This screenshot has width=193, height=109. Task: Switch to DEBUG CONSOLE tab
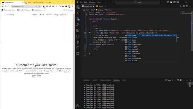105,80
